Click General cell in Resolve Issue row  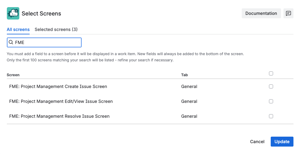pyautogui.click(x=189, y=116)
